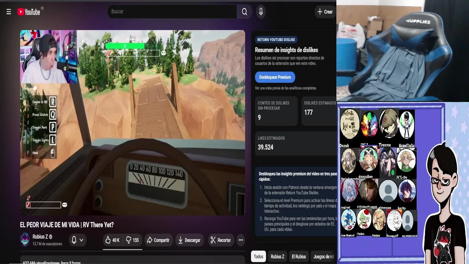Image resolution: width=469 pixels, height=264 pixels.
Task: Click the Compartir share button
Action: (158, 240)
